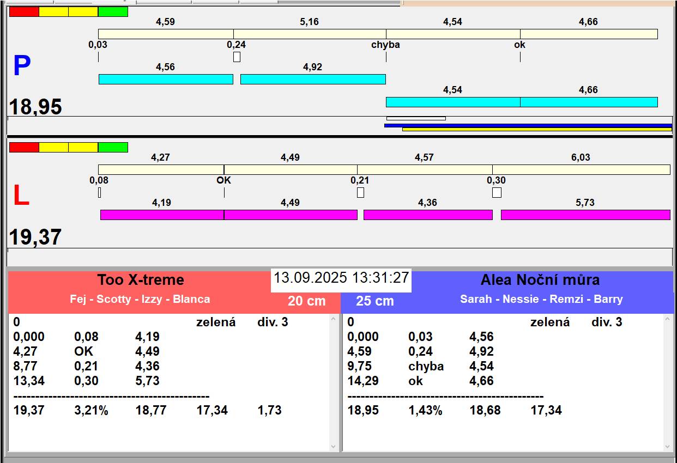
Task: Click the pass marker box under 0,30
Action: pos(497,192)
